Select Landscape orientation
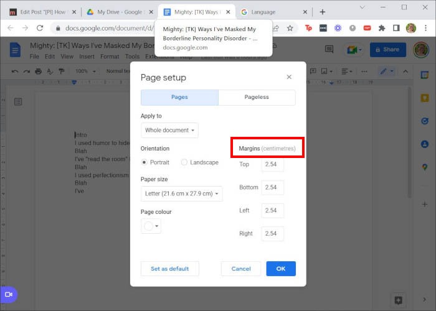The height and width of the screenshot is (311, 436). (184, 162)
